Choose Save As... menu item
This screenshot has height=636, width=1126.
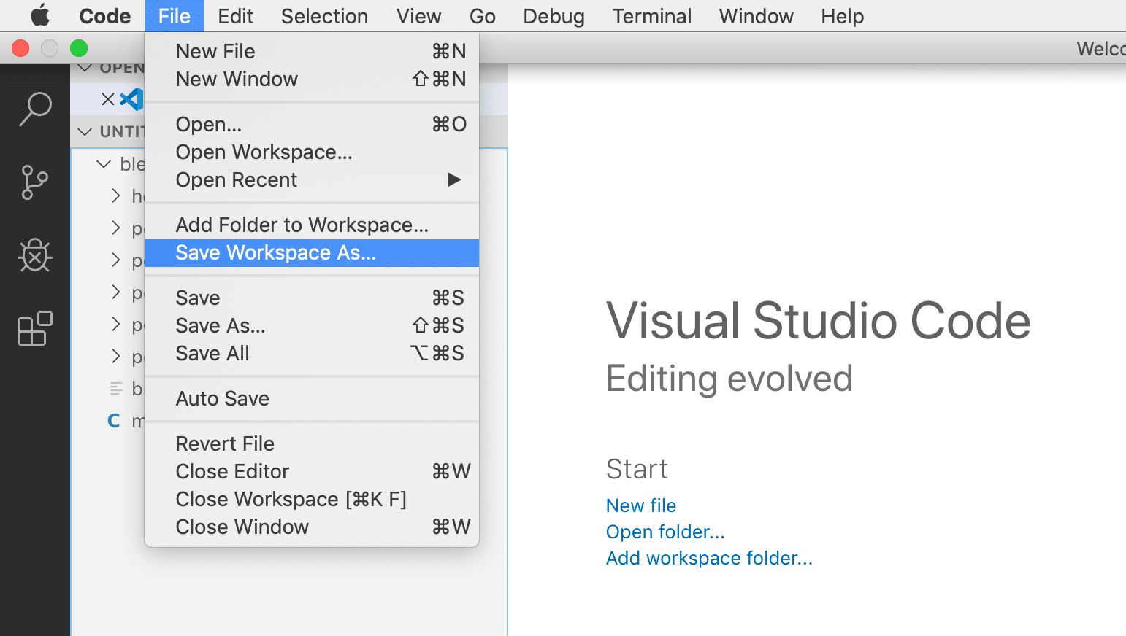[x=312, y=325]
